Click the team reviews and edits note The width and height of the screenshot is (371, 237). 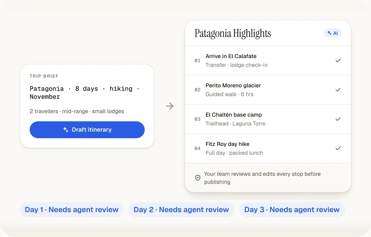click(x=262, y=178)
